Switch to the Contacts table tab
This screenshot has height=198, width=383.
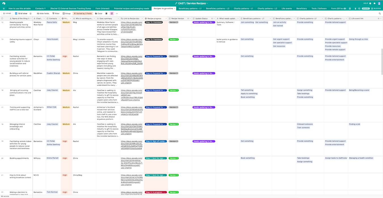tap(40, 8)
